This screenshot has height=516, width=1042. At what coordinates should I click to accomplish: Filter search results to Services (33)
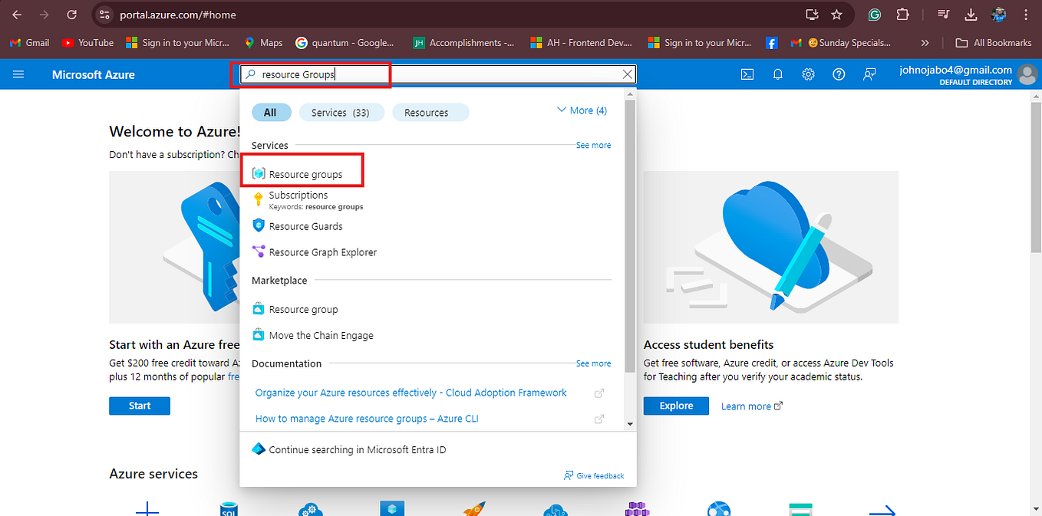point(341,112)
